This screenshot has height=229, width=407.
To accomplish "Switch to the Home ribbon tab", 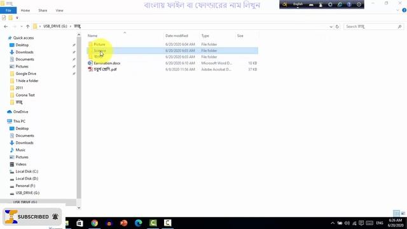I will click(25, 10).
